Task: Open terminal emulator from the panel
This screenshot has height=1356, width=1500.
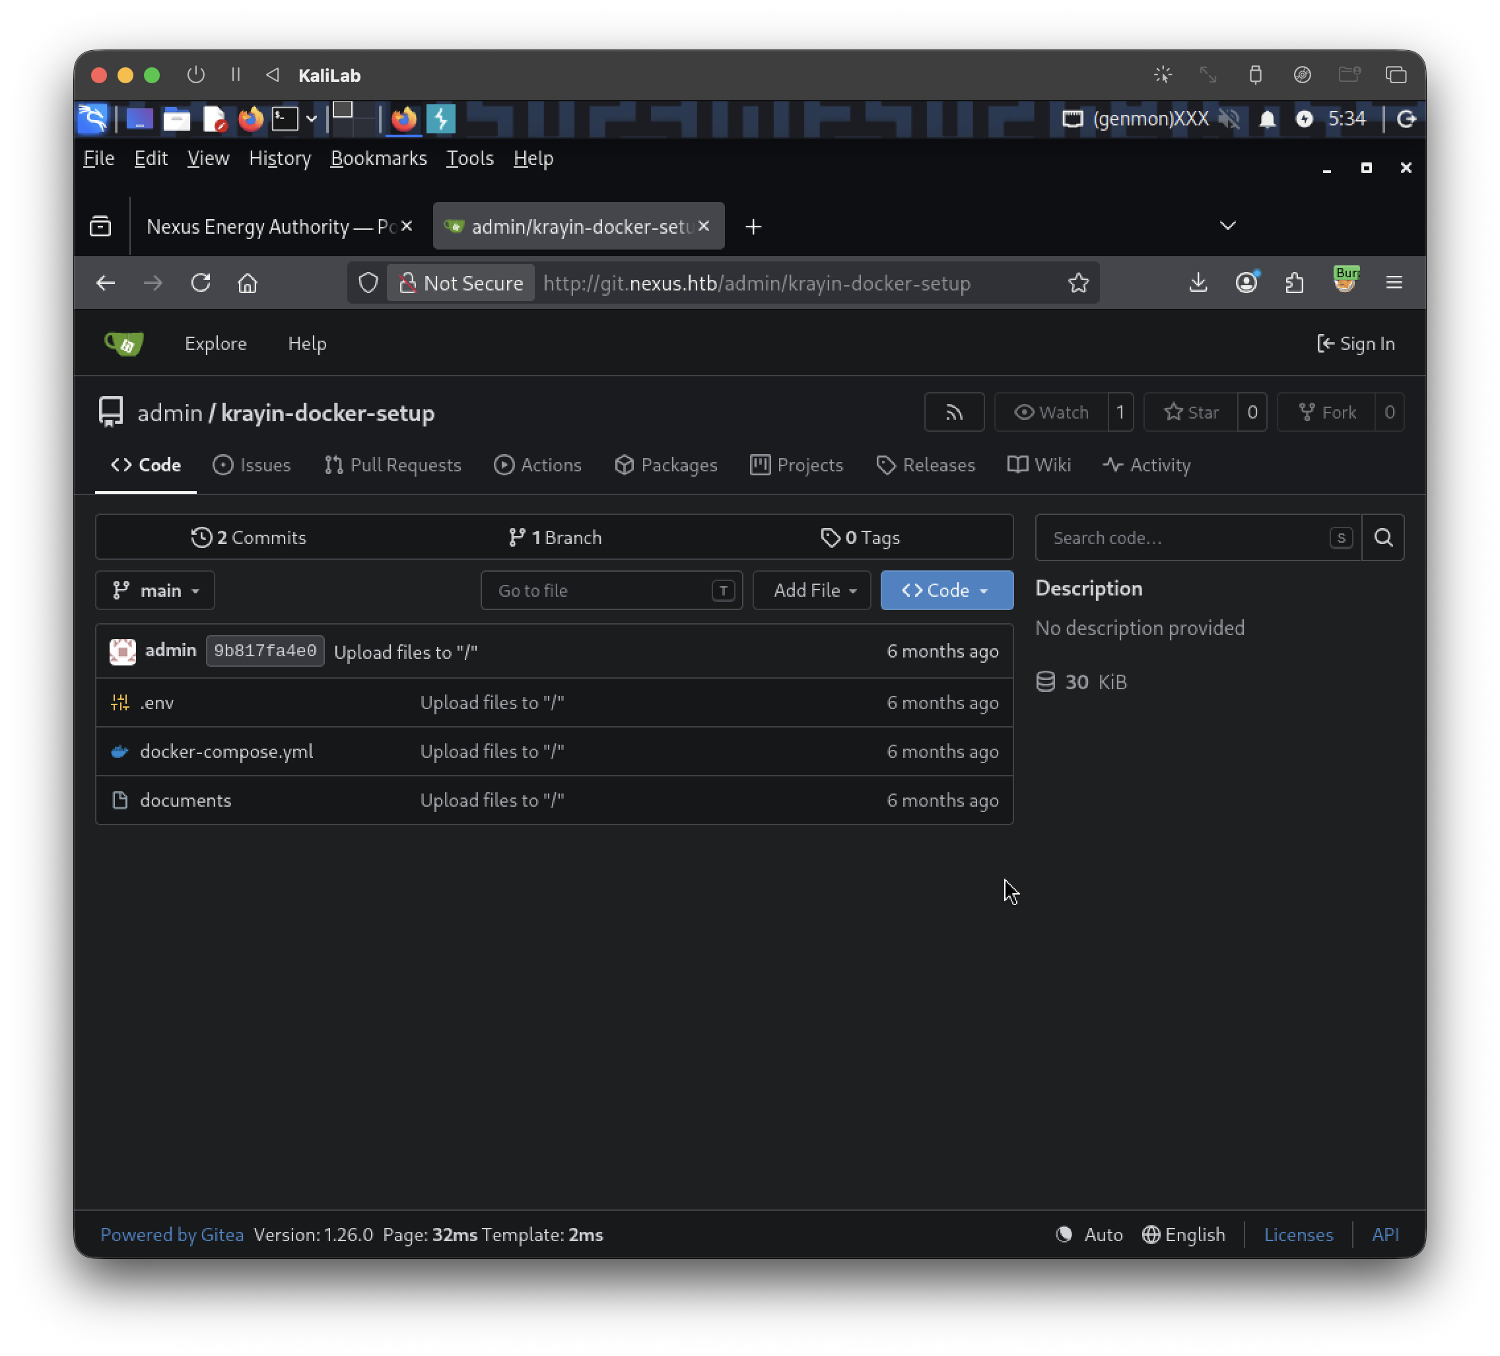Action: click(x=285, y=119)
